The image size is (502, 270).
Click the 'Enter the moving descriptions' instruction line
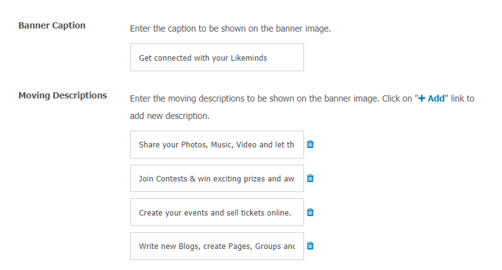302,98
